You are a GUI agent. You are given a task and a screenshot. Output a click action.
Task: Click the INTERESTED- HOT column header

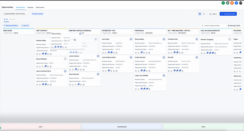(117, 32)
